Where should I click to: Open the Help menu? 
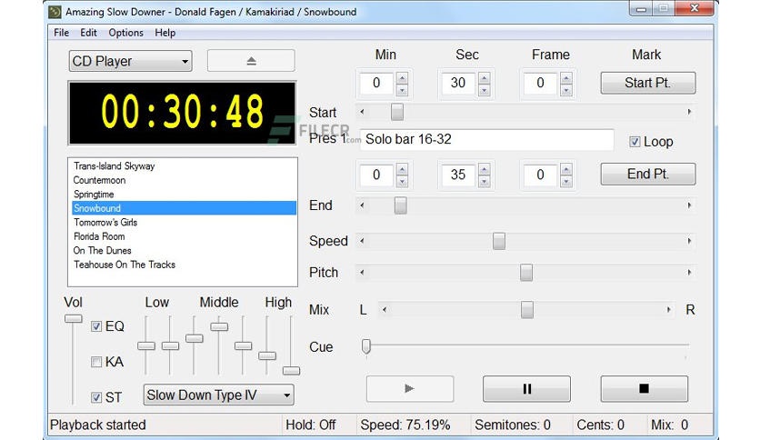pyautogui.click(x=165, y=33)
